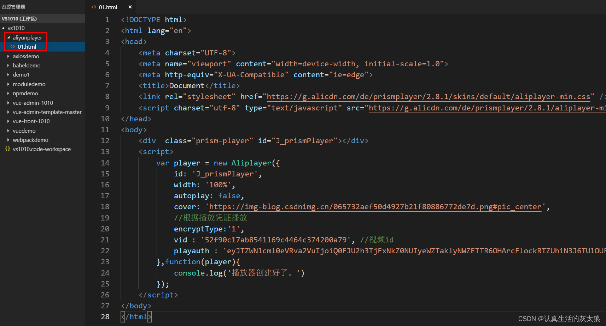Expand the moduledemo folder arrow
606x326 pixels.
[x=8, y=84]
